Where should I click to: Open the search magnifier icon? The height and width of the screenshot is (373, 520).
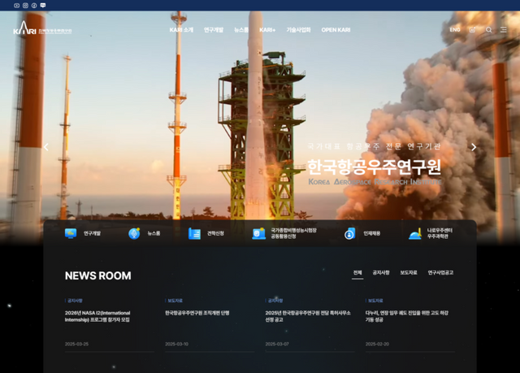point(489,30)
